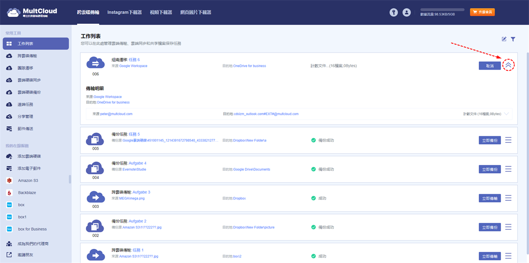Click the data traffic usage bar
This screenshot has height=263, width=529.
coord(442,9)
